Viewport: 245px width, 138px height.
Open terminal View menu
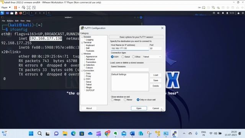[x=22, y=21]
